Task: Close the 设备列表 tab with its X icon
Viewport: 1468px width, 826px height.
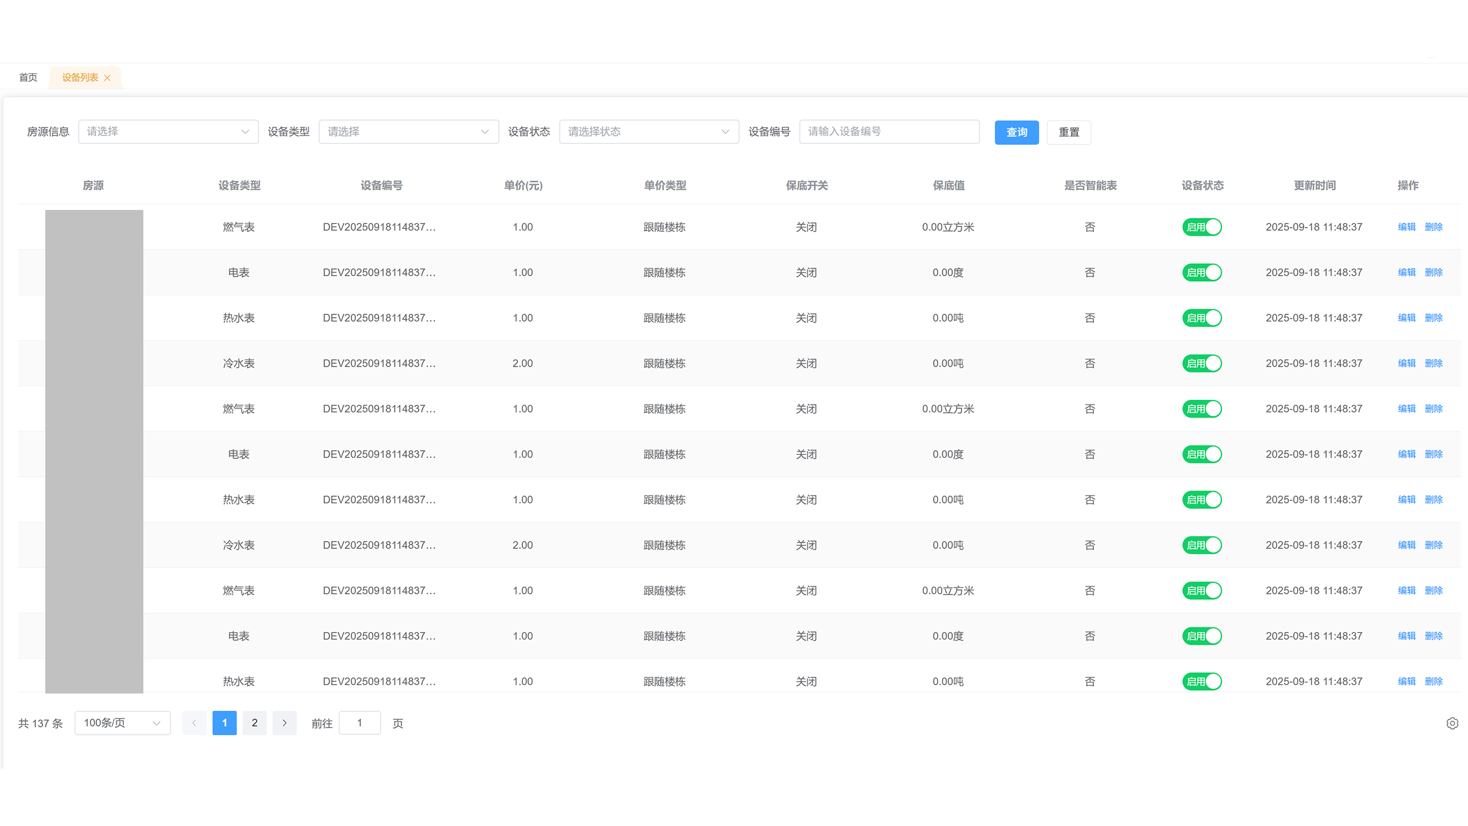Action: coord(107,78)
